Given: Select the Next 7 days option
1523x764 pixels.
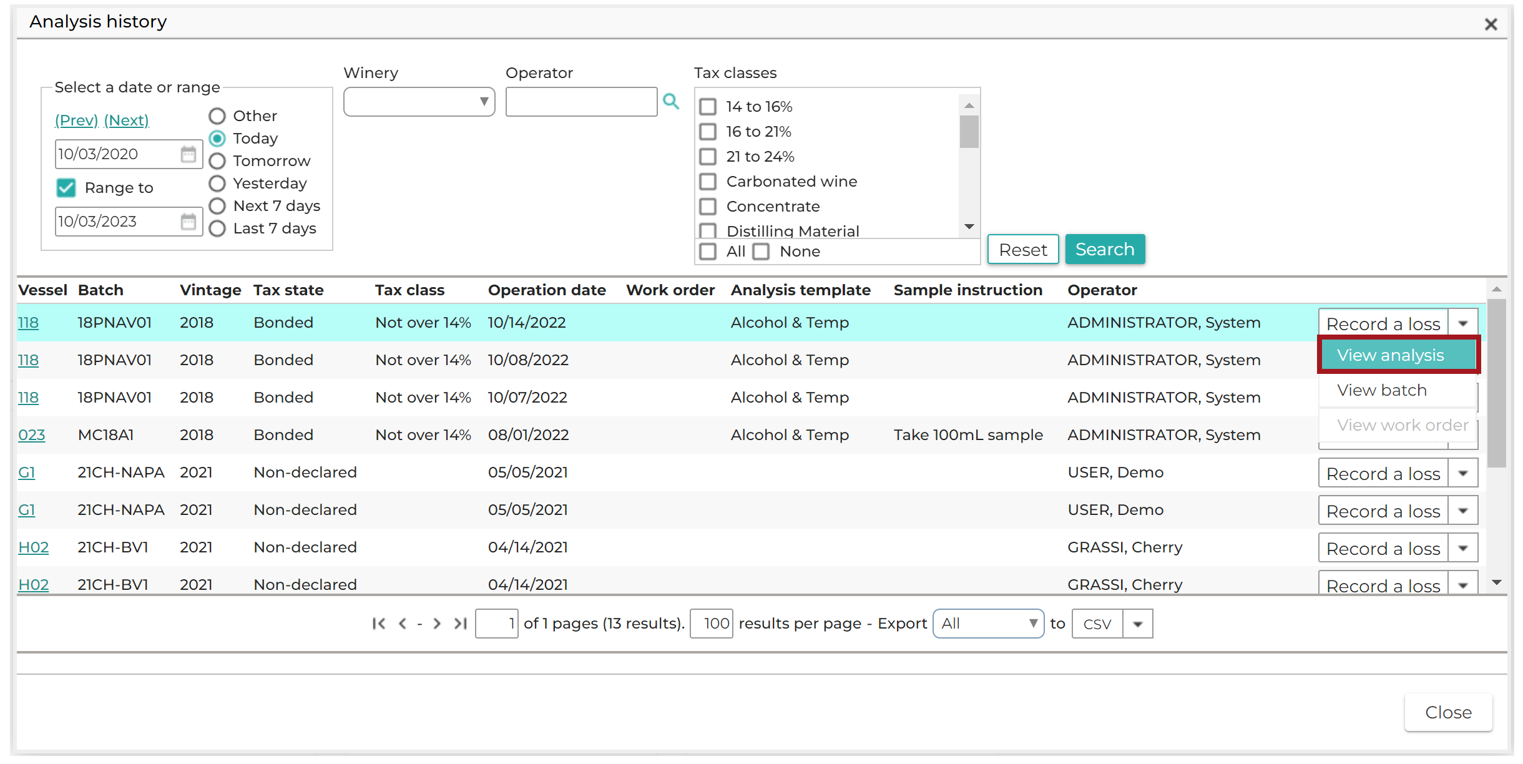Looking at the screenshot, I should click(217, 206).
